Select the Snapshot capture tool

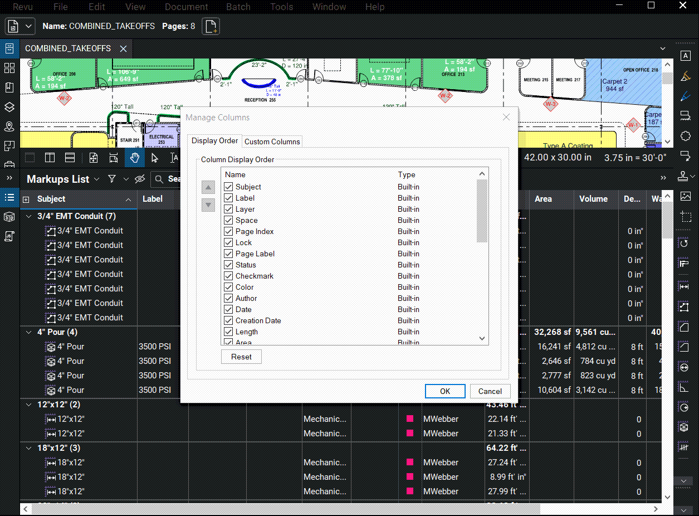tap(685, 217)
